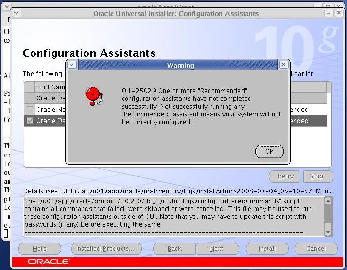Click the Oracle logo in red footer
347x270 pixels.
pyautogui.click(x=48, y=262)
